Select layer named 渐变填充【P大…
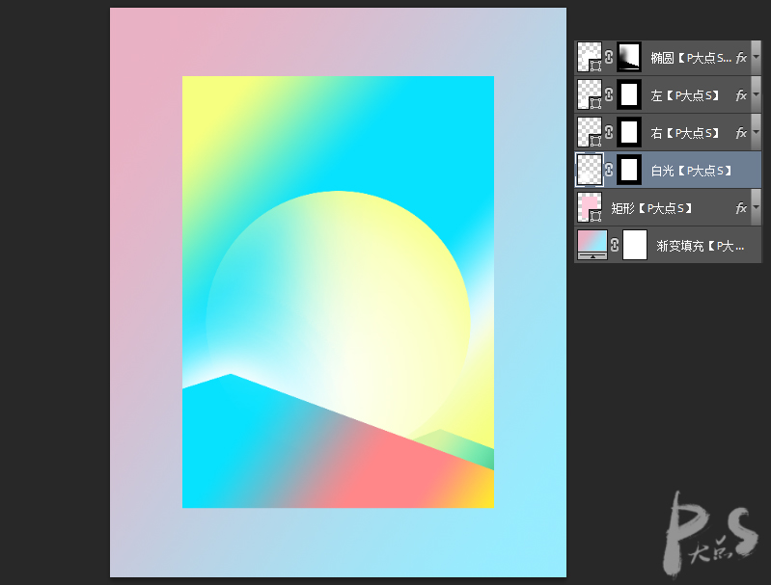Viewport: 771px width, 585px height. [701, 246]
